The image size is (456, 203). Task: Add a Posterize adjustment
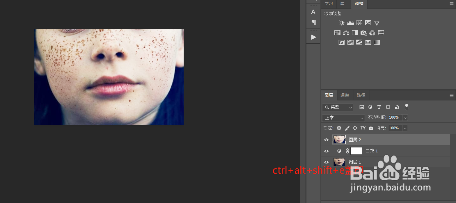[350, 42]
